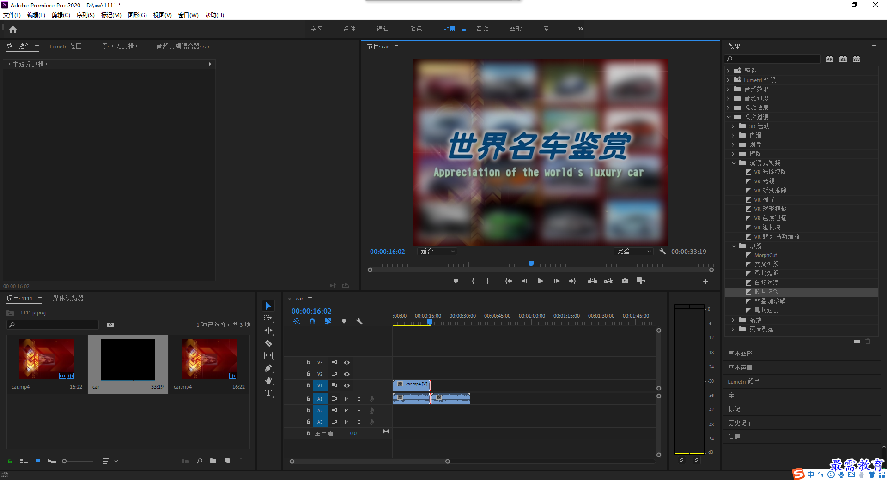Viewport: 887px width, 480px height.
Task: Open the 窗口 menu
Action: (x=188, y=15)
